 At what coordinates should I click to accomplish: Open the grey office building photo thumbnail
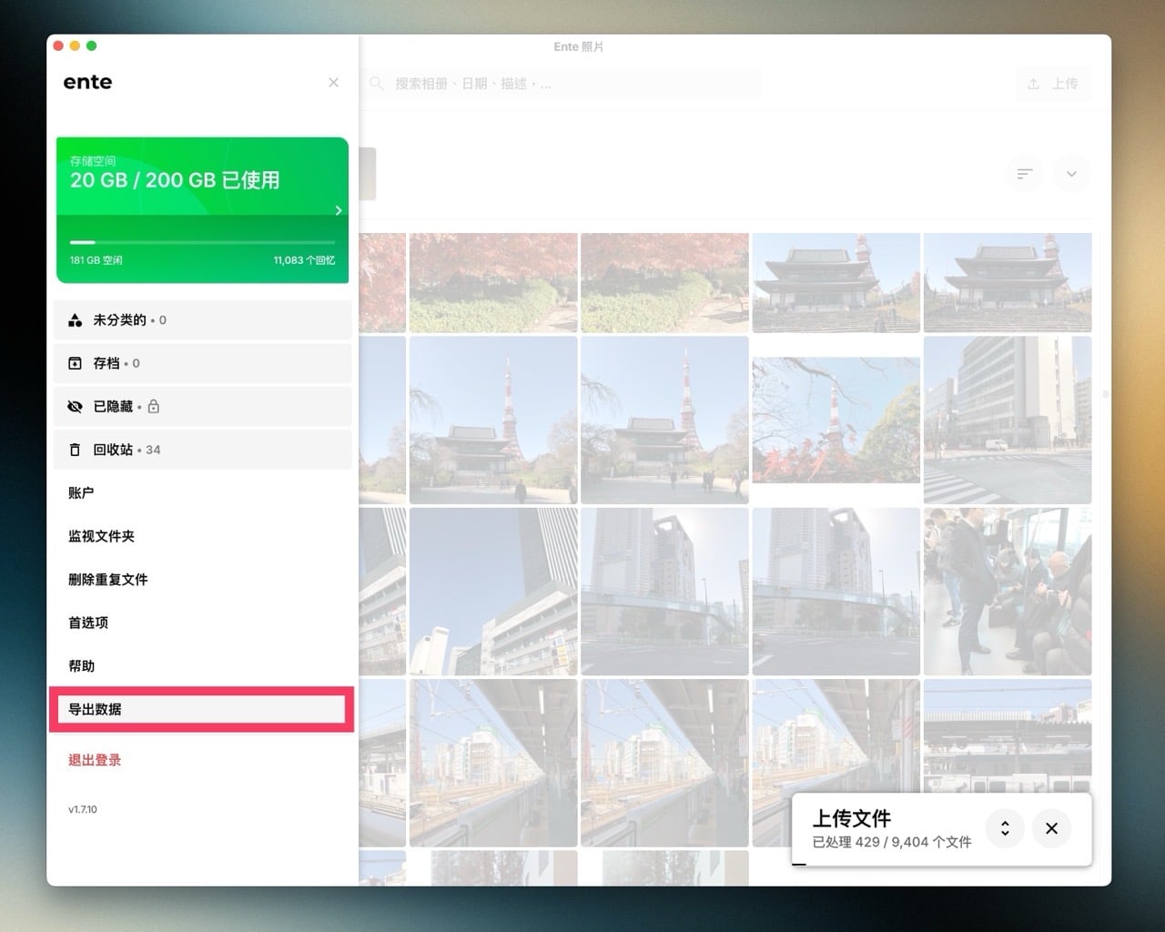[x=1008, y=420]
